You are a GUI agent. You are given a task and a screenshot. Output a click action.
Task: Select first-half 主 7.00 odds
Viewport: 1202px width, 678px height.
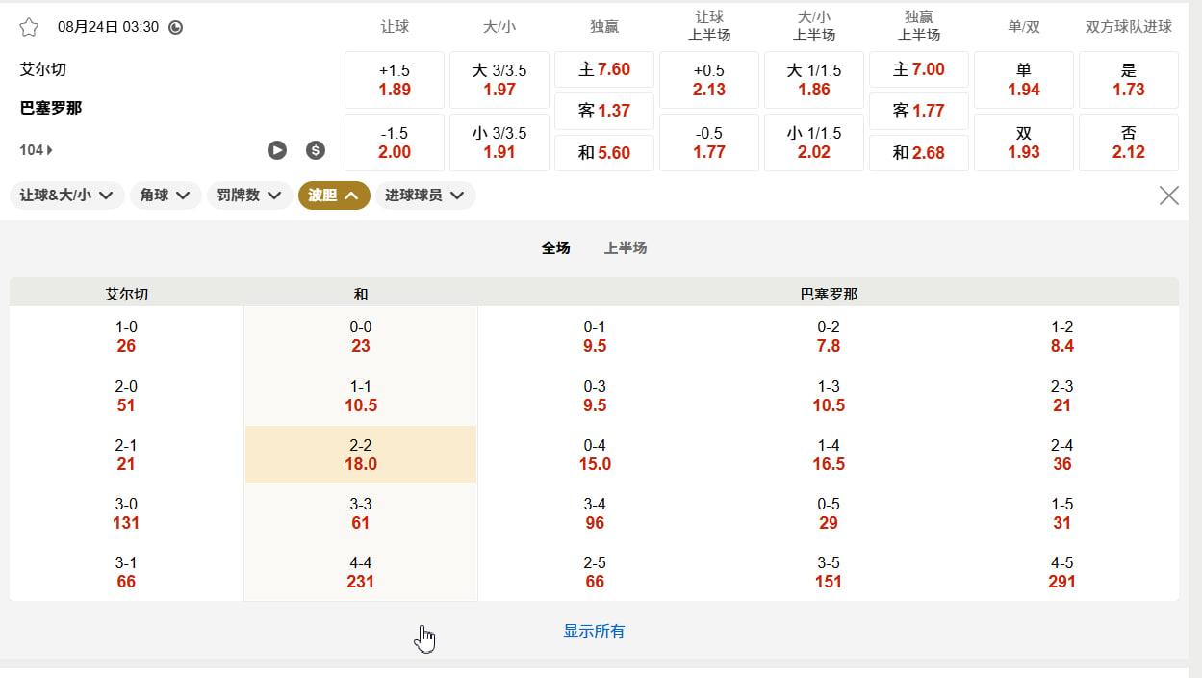tap(919, 69)
